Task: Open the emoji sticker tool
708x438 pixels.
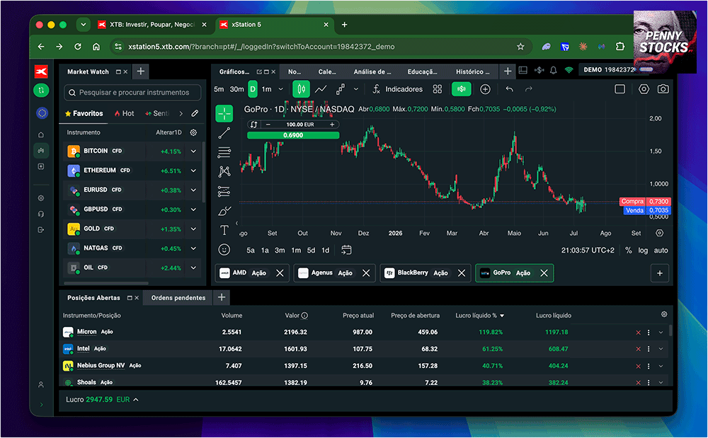Action: (x=224, y=250)
